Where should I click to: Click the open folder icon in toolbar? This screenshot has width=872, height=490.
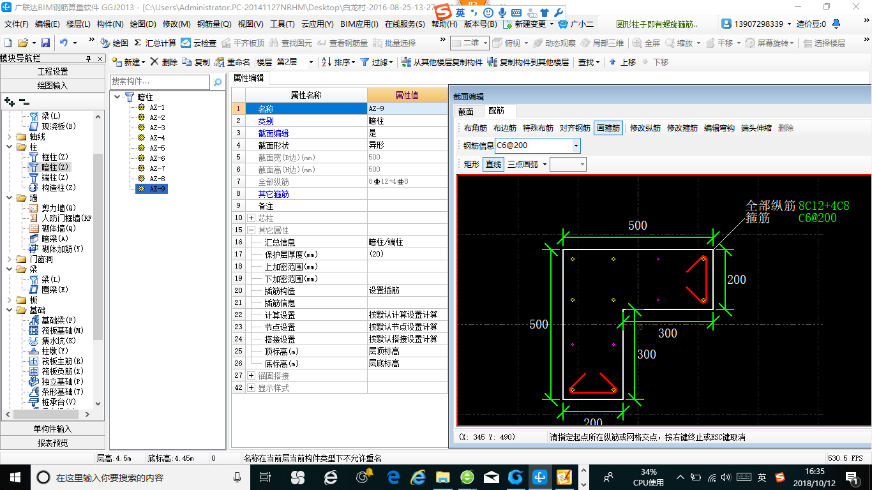[x=22, y=43]
